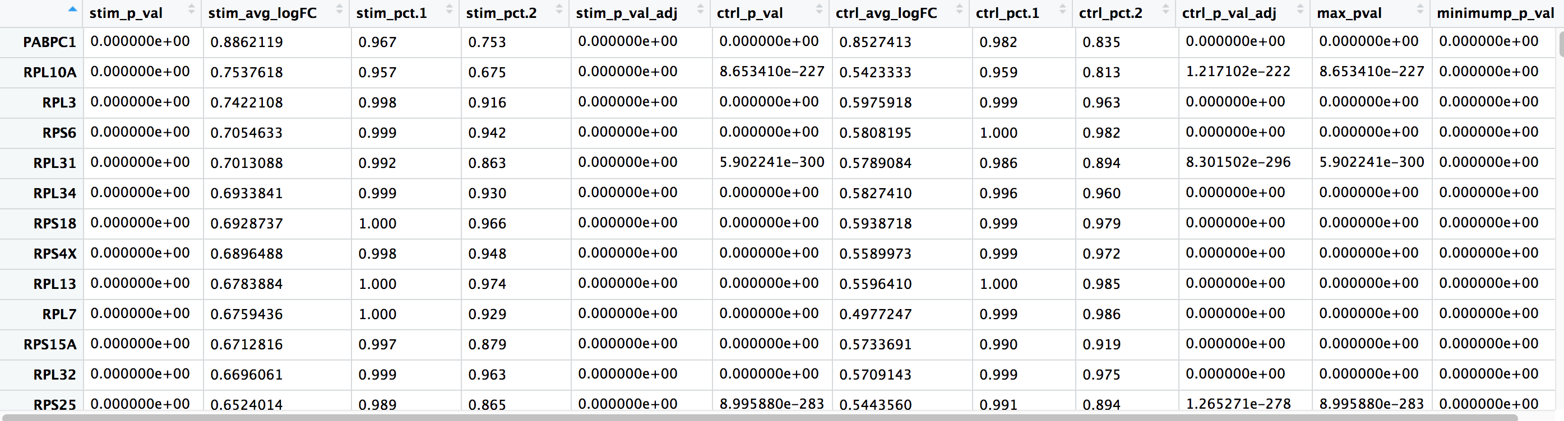Screen dimensions: 1564x421
Task: Select the RPL3 row name
Action: pos(59,102)
